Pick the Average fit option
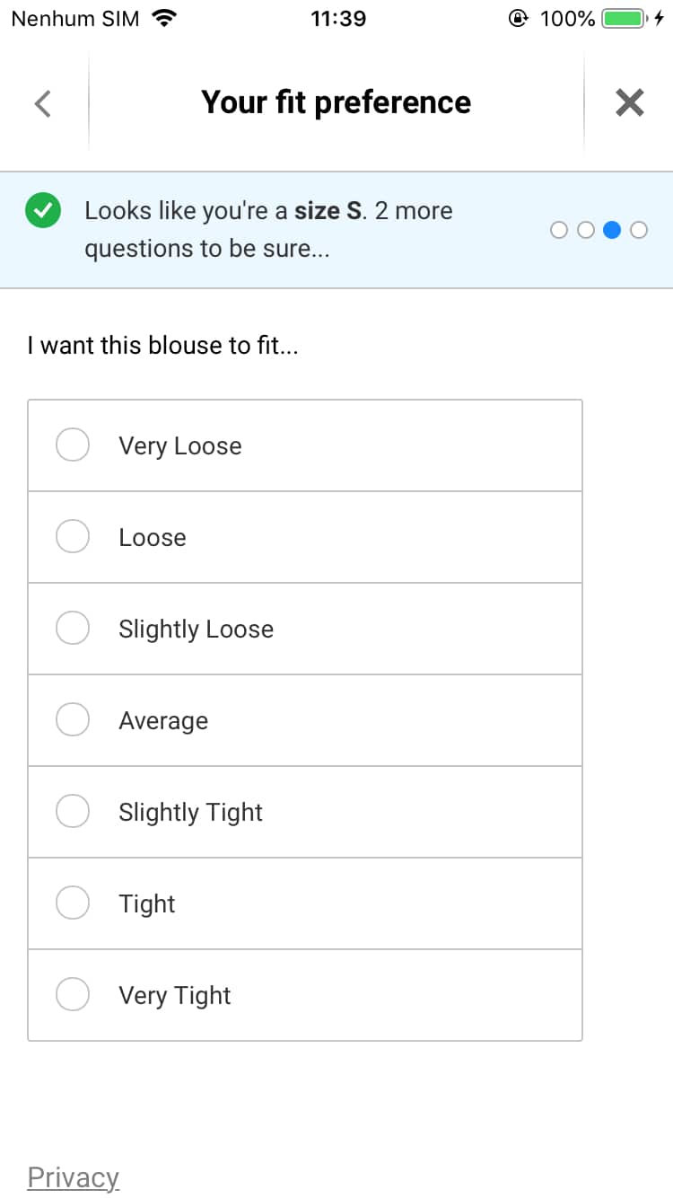 [73, 720]
